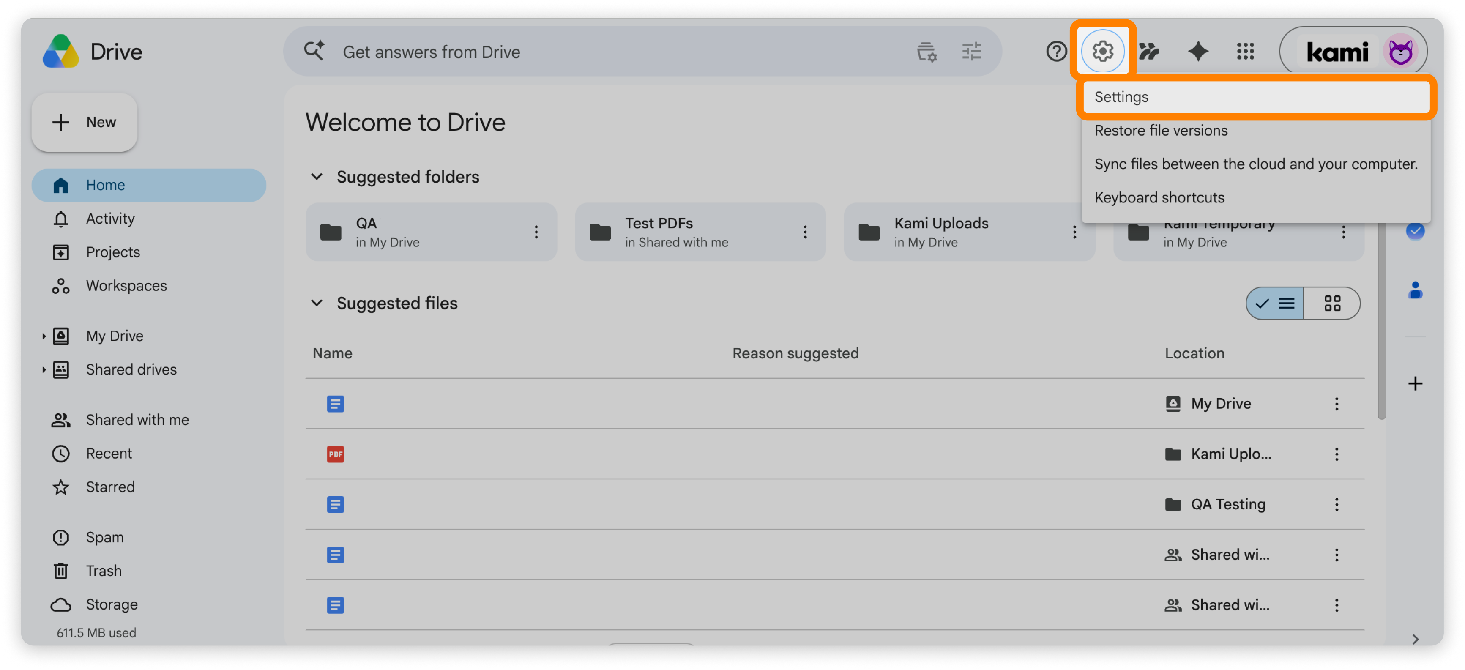
Task: Open more actions for Kami Temporary folder
Action: [1343, 232]
